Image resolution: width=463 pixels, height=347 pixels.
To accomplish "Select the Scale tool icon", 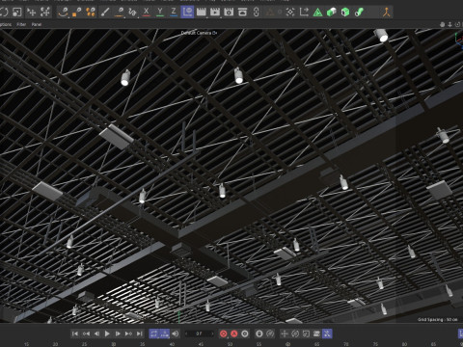I will click(x=16, y=13).
